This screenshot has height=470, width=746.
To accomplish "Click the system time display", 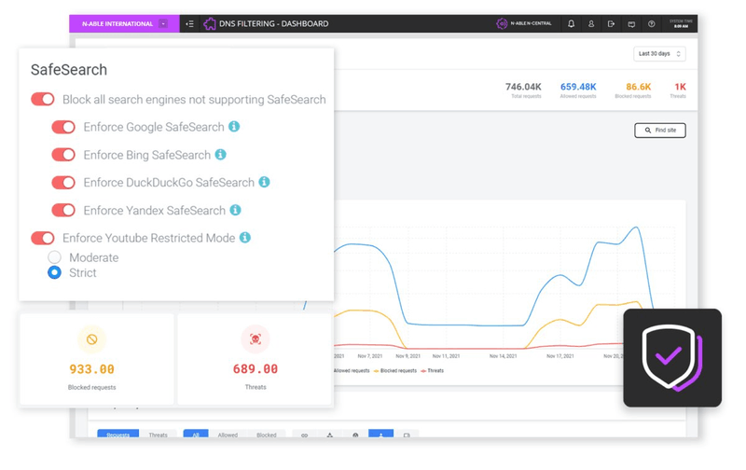I will 681,24.
